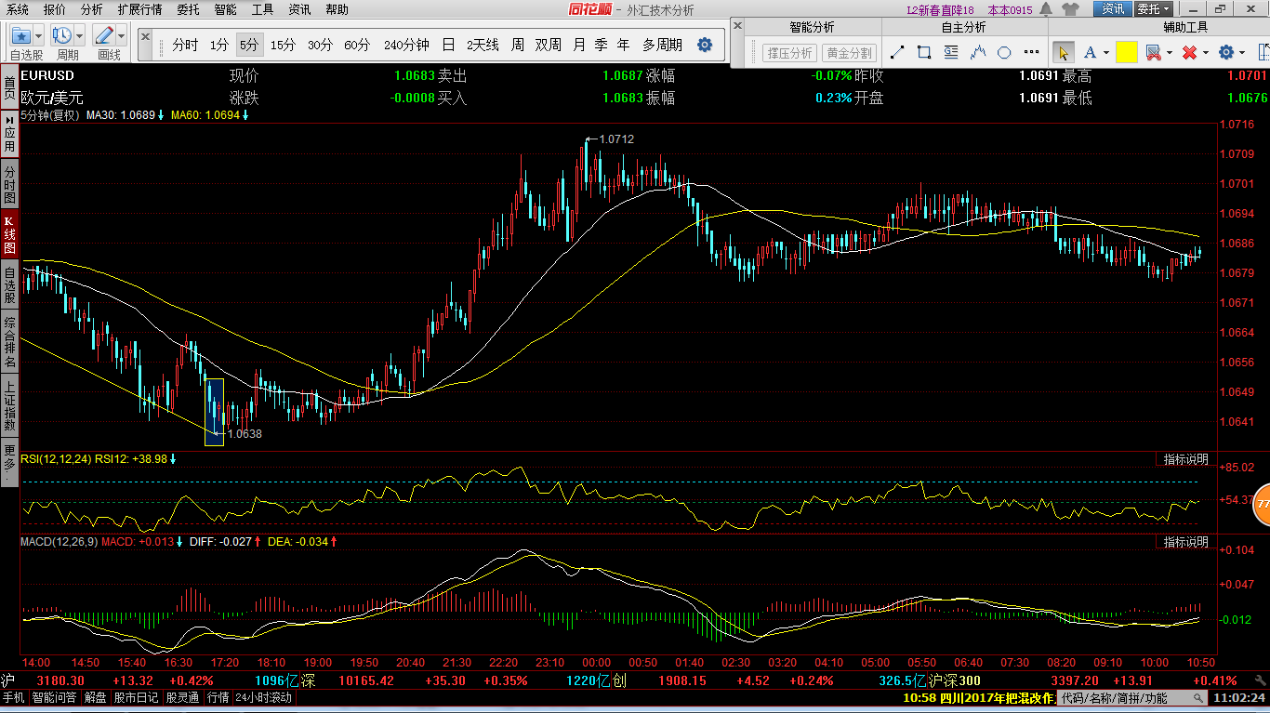Switch to 多周期 multi-period view
This screenshot has height=713, width=1270.
pyautogui.click(x=662, y=45)
